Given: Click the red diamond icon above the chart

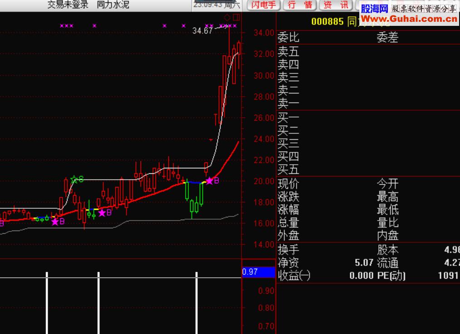Looking at the screenshot, I should [x=227, y=17].
